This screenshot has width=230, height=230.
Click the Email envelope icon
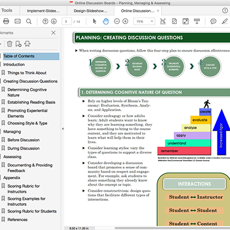18,21
